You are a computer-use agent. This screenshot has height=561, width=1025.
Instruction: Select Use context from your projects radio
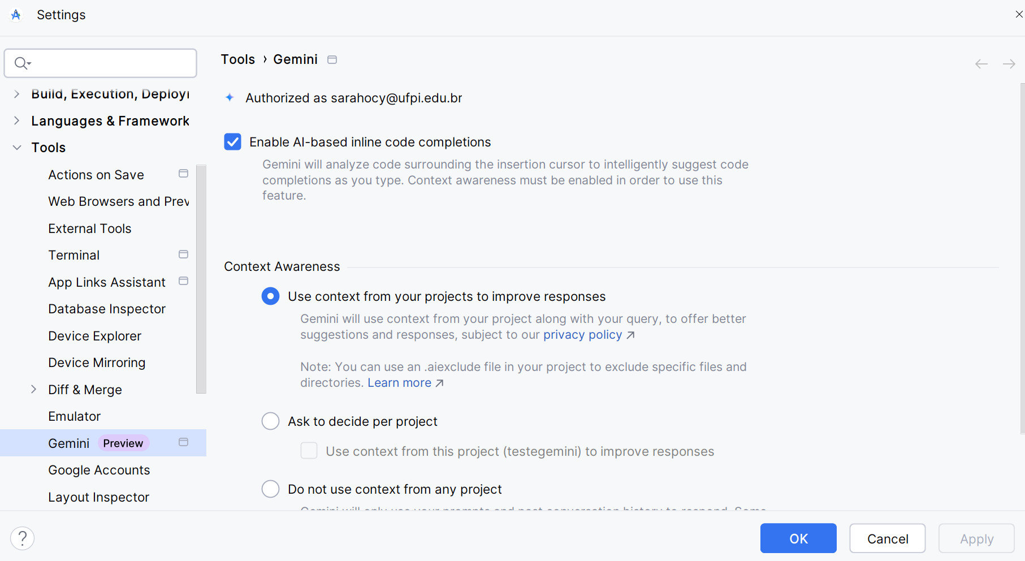pyautogui.click(x=270, y=296)
